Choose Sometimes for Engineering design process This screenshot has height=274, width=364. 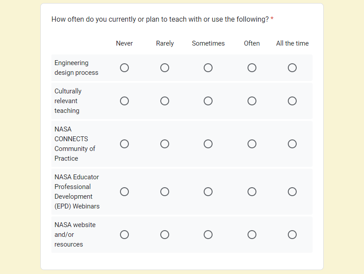point(208,68)
